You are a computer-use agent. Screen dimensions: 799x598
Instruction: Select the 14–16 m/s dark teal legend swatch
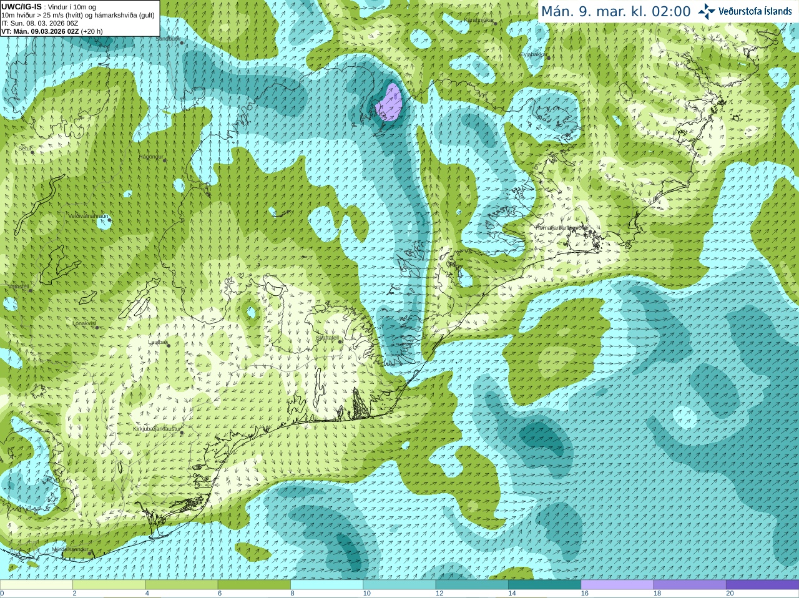click(x=544, y=585)
